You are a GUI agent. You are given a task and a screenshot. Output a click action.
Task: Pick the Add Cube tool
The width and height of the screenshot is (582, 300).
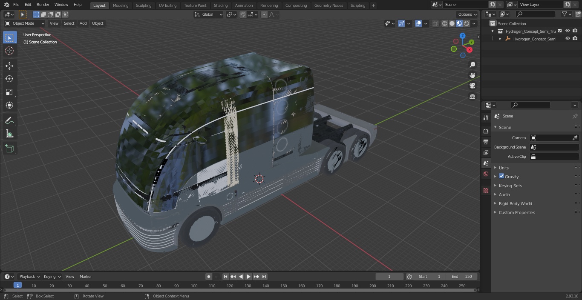9,149
